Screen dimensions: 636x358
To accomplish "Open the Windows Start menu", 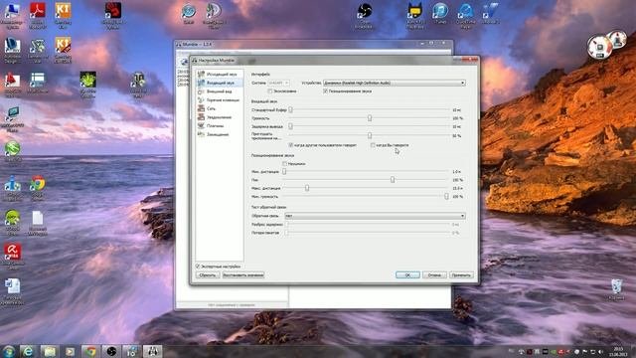I will [9, 351].
